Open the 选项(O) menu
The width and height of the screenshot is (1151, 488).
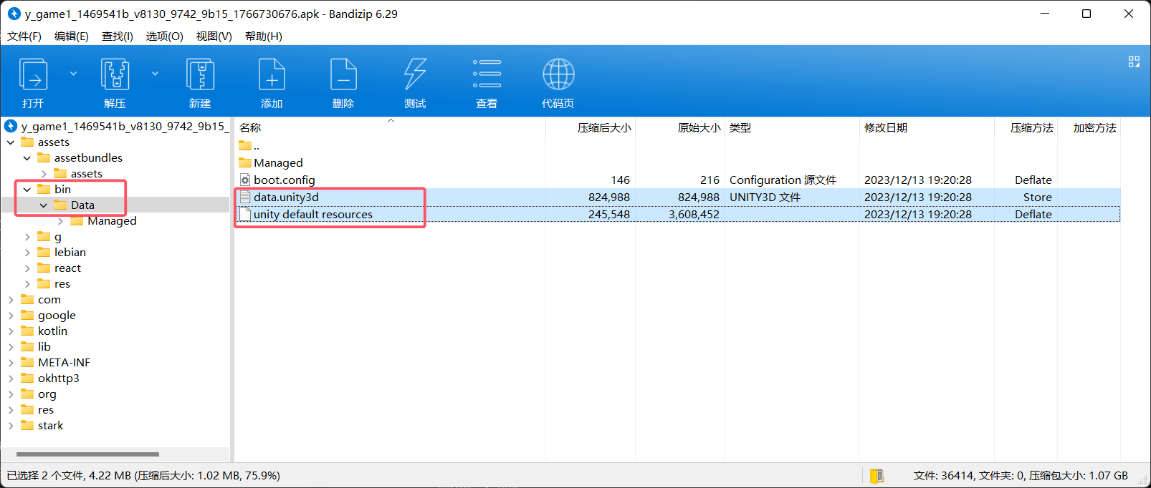click(165, 36)
